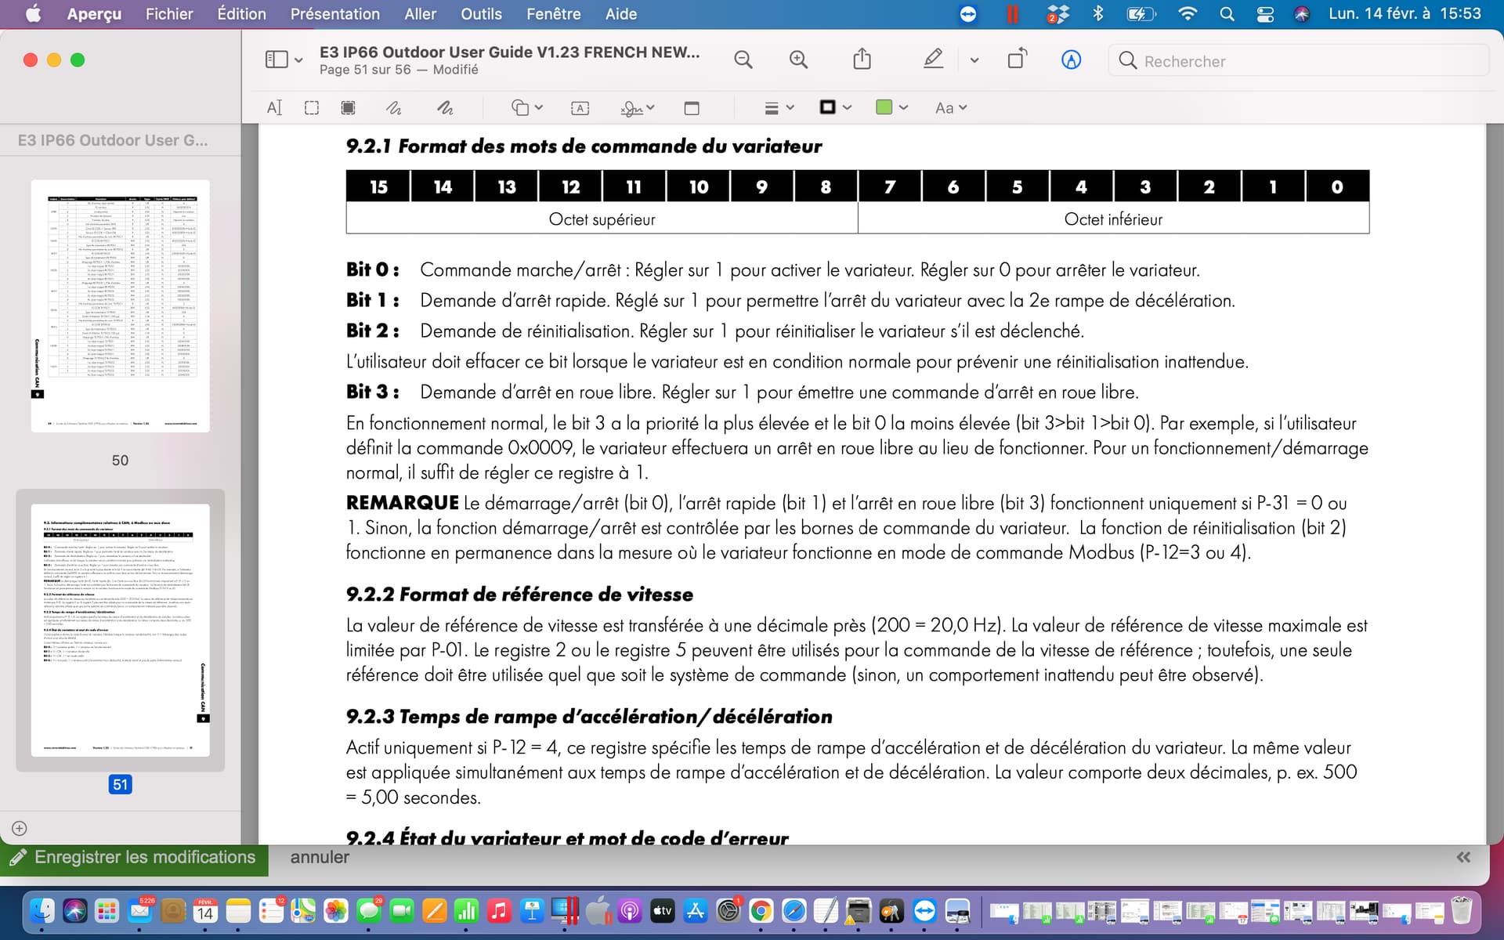
Task: Select the Sketch tool
Action: tap(393, 108)
